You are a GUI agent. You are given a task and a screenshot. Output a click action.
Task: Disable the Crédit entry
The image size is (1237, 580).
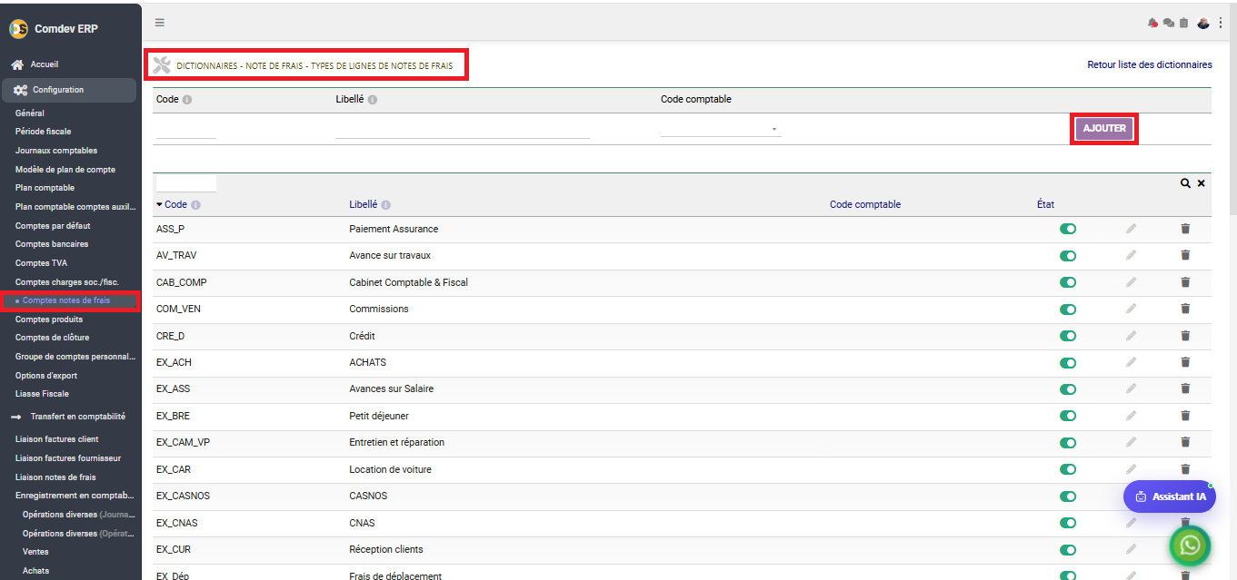pyautogui.click(x=1068, y=336)
